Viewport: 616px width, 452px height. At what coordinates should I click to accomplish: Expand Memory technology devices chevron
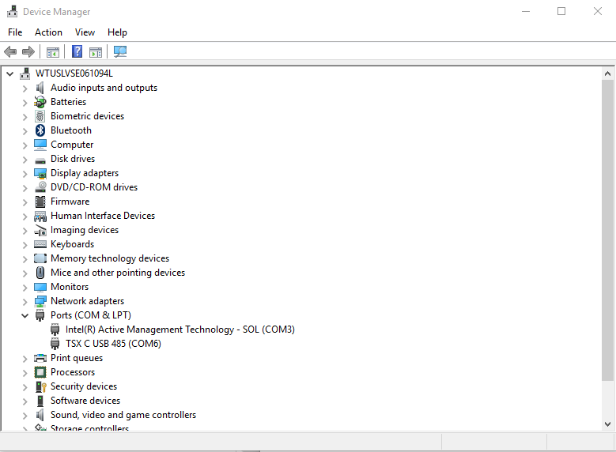tap(25, 259)
